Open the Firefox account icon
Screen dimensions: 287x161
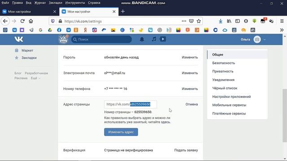click(x=246, y=21)
